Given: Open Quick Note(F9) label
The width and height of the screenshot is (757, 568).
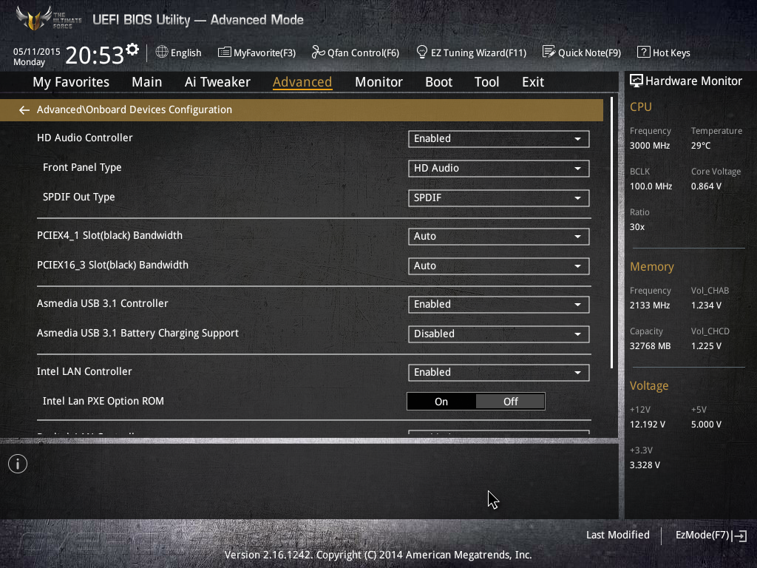Looking at the screenshot, I should click(x=589, y=53).
